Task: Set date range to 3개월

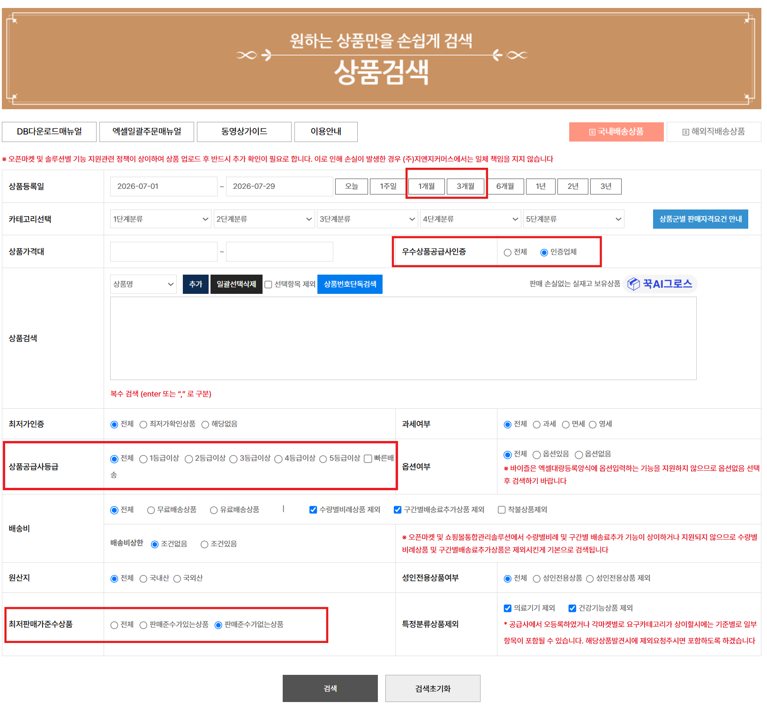Action: pos(466,187)
